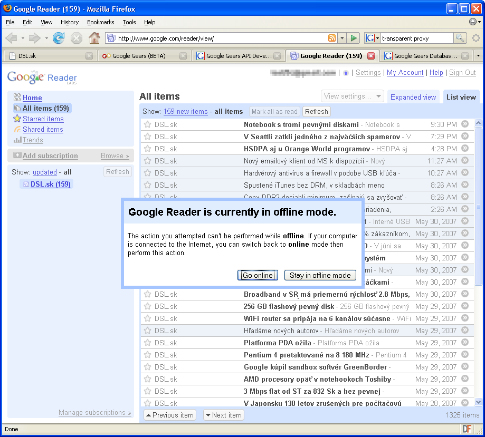485x437 pixels.
Task: Go to Previous item
Action: (x=170, y=415)
